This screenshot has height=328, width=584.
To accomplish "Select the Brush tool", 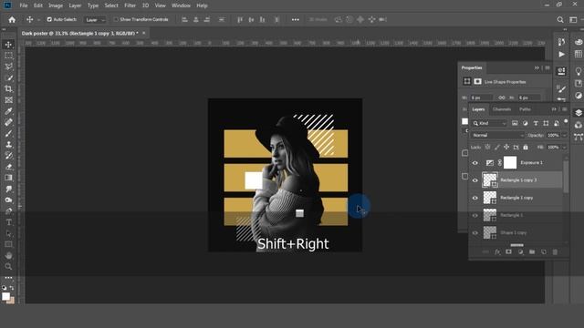I will click(8, 134).
